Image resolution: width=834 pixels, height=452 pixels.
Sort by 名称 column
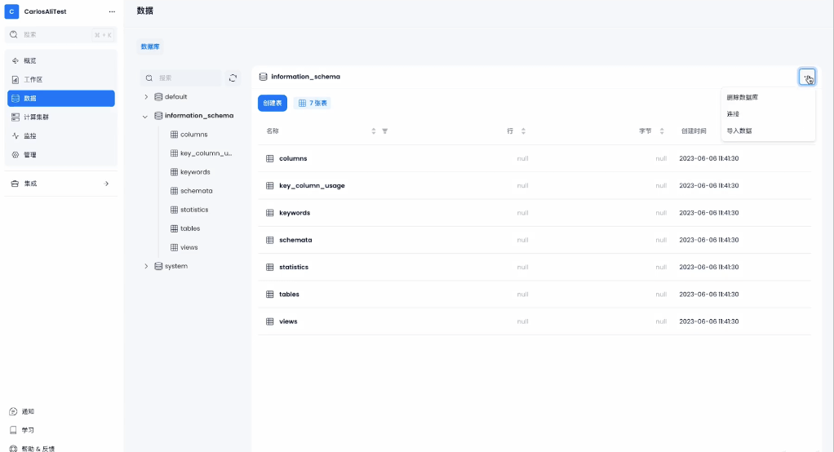tap(374, 131)
